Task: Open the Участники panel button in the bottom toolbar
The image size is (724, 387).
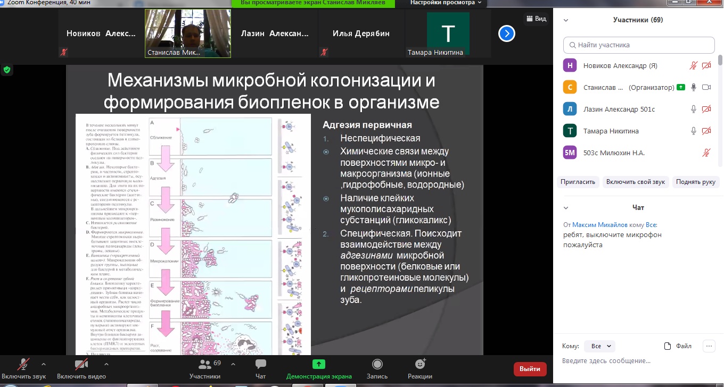Action: (x=205, y=368)
